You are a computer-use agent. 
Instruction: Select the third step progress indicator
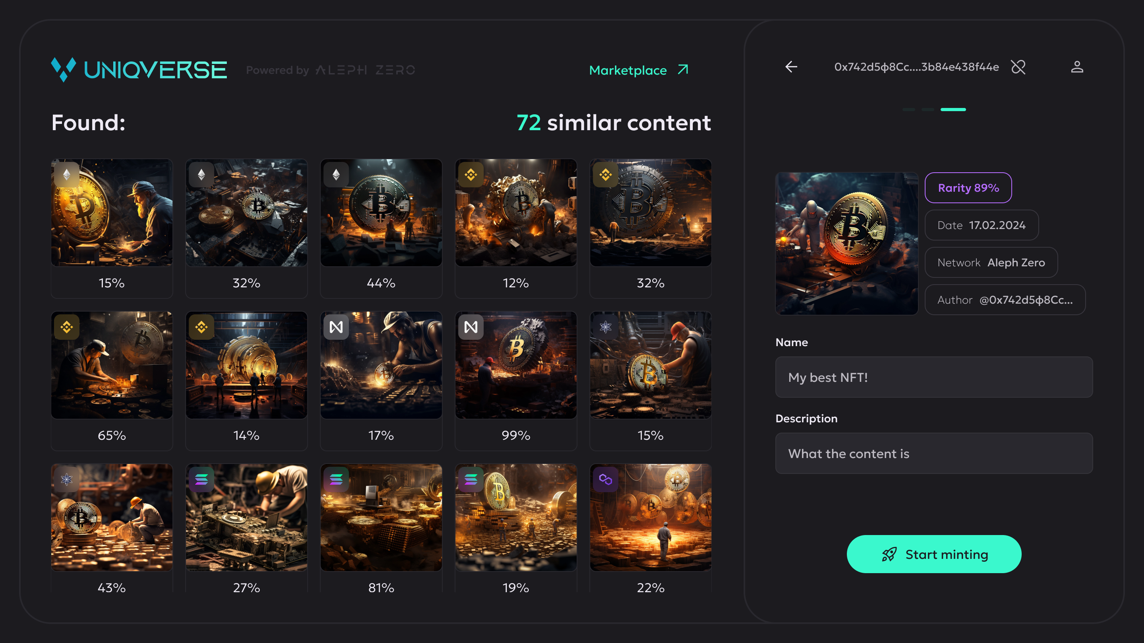coord(953,110)
